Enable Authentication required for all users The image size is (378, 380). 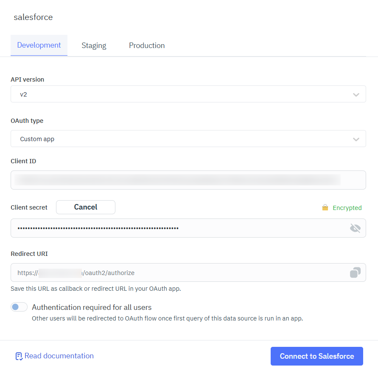19,306
